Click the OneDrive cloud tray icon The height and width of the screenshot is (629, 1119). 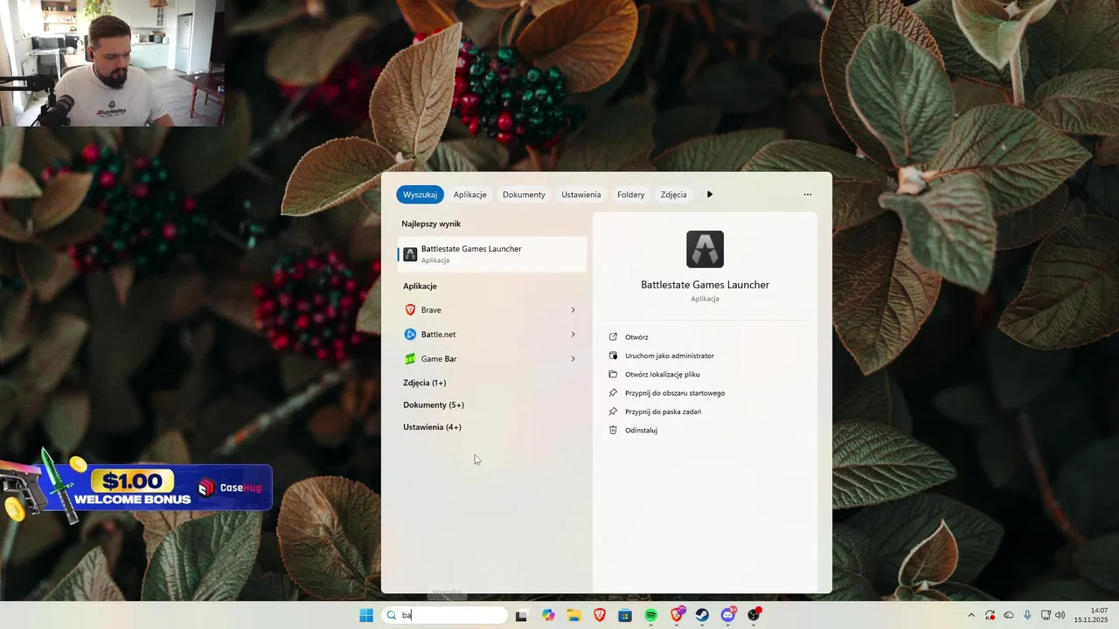tap(1009, 615)
